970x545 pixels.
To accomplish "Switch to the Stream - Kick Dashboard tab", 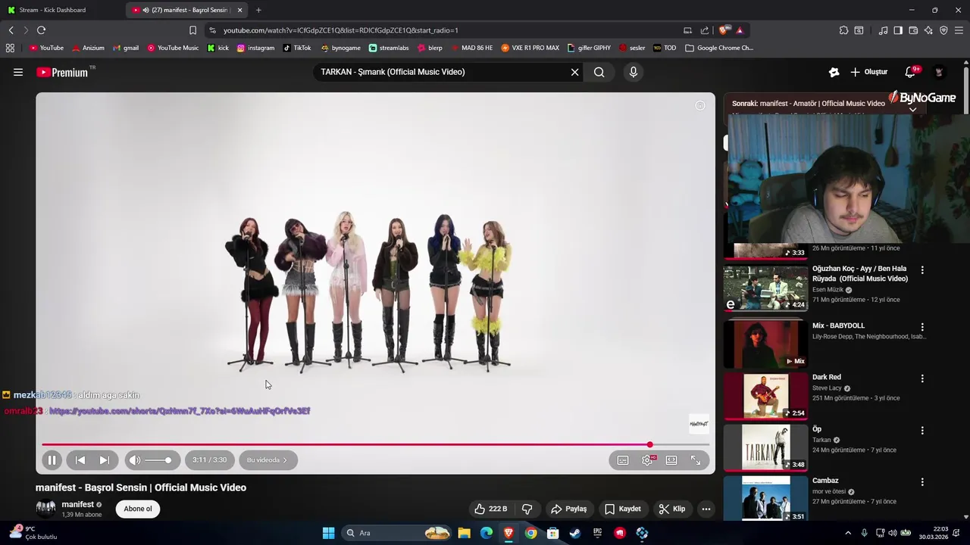I will tap(61, 10).
